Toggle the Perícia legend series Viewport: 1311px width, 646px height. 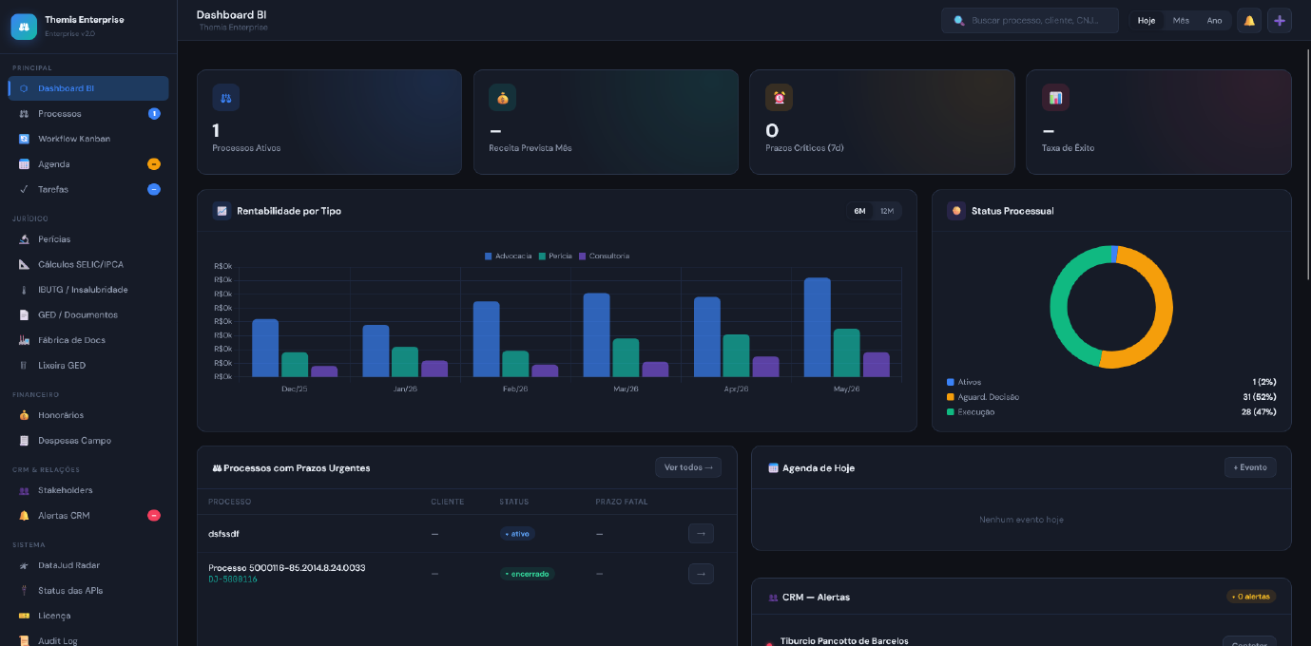tap(555, 256)
